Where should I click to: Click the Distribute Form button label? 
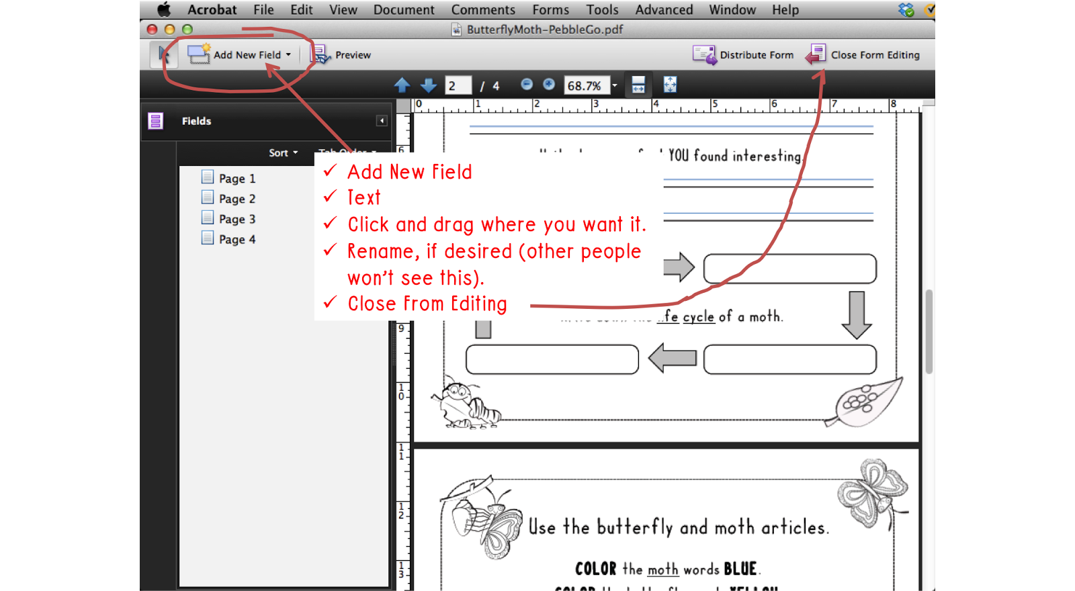click(757, 55)
